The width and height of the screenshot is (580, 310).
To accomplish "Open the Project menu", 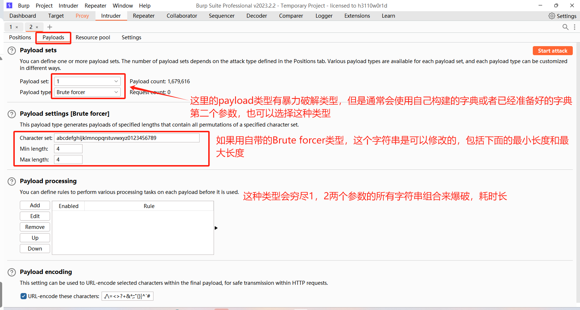I will click(44, 6).
